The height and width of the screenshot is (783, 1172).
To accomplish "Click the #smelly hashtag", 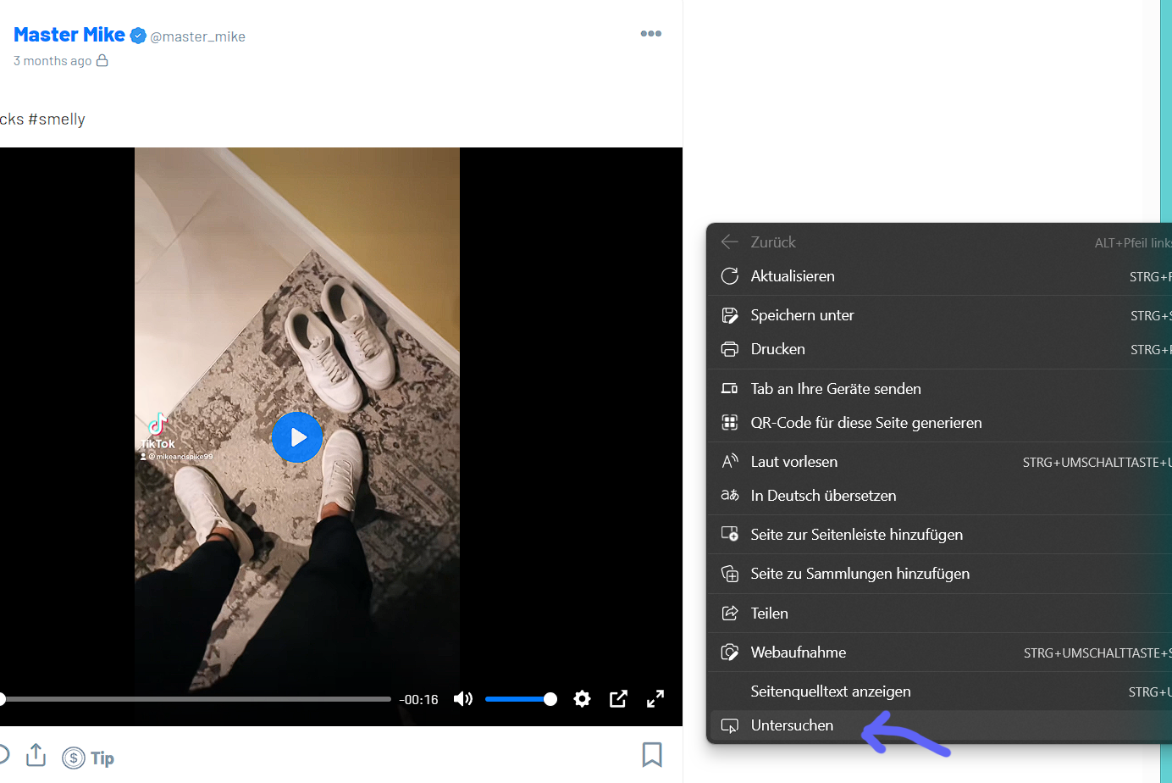I will pos(57,119).
